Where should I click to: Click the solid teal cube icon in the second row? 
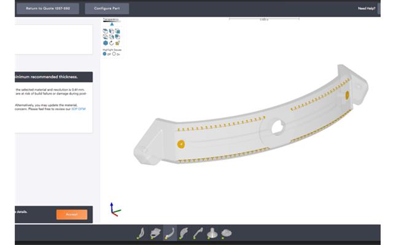click(117, 37)
